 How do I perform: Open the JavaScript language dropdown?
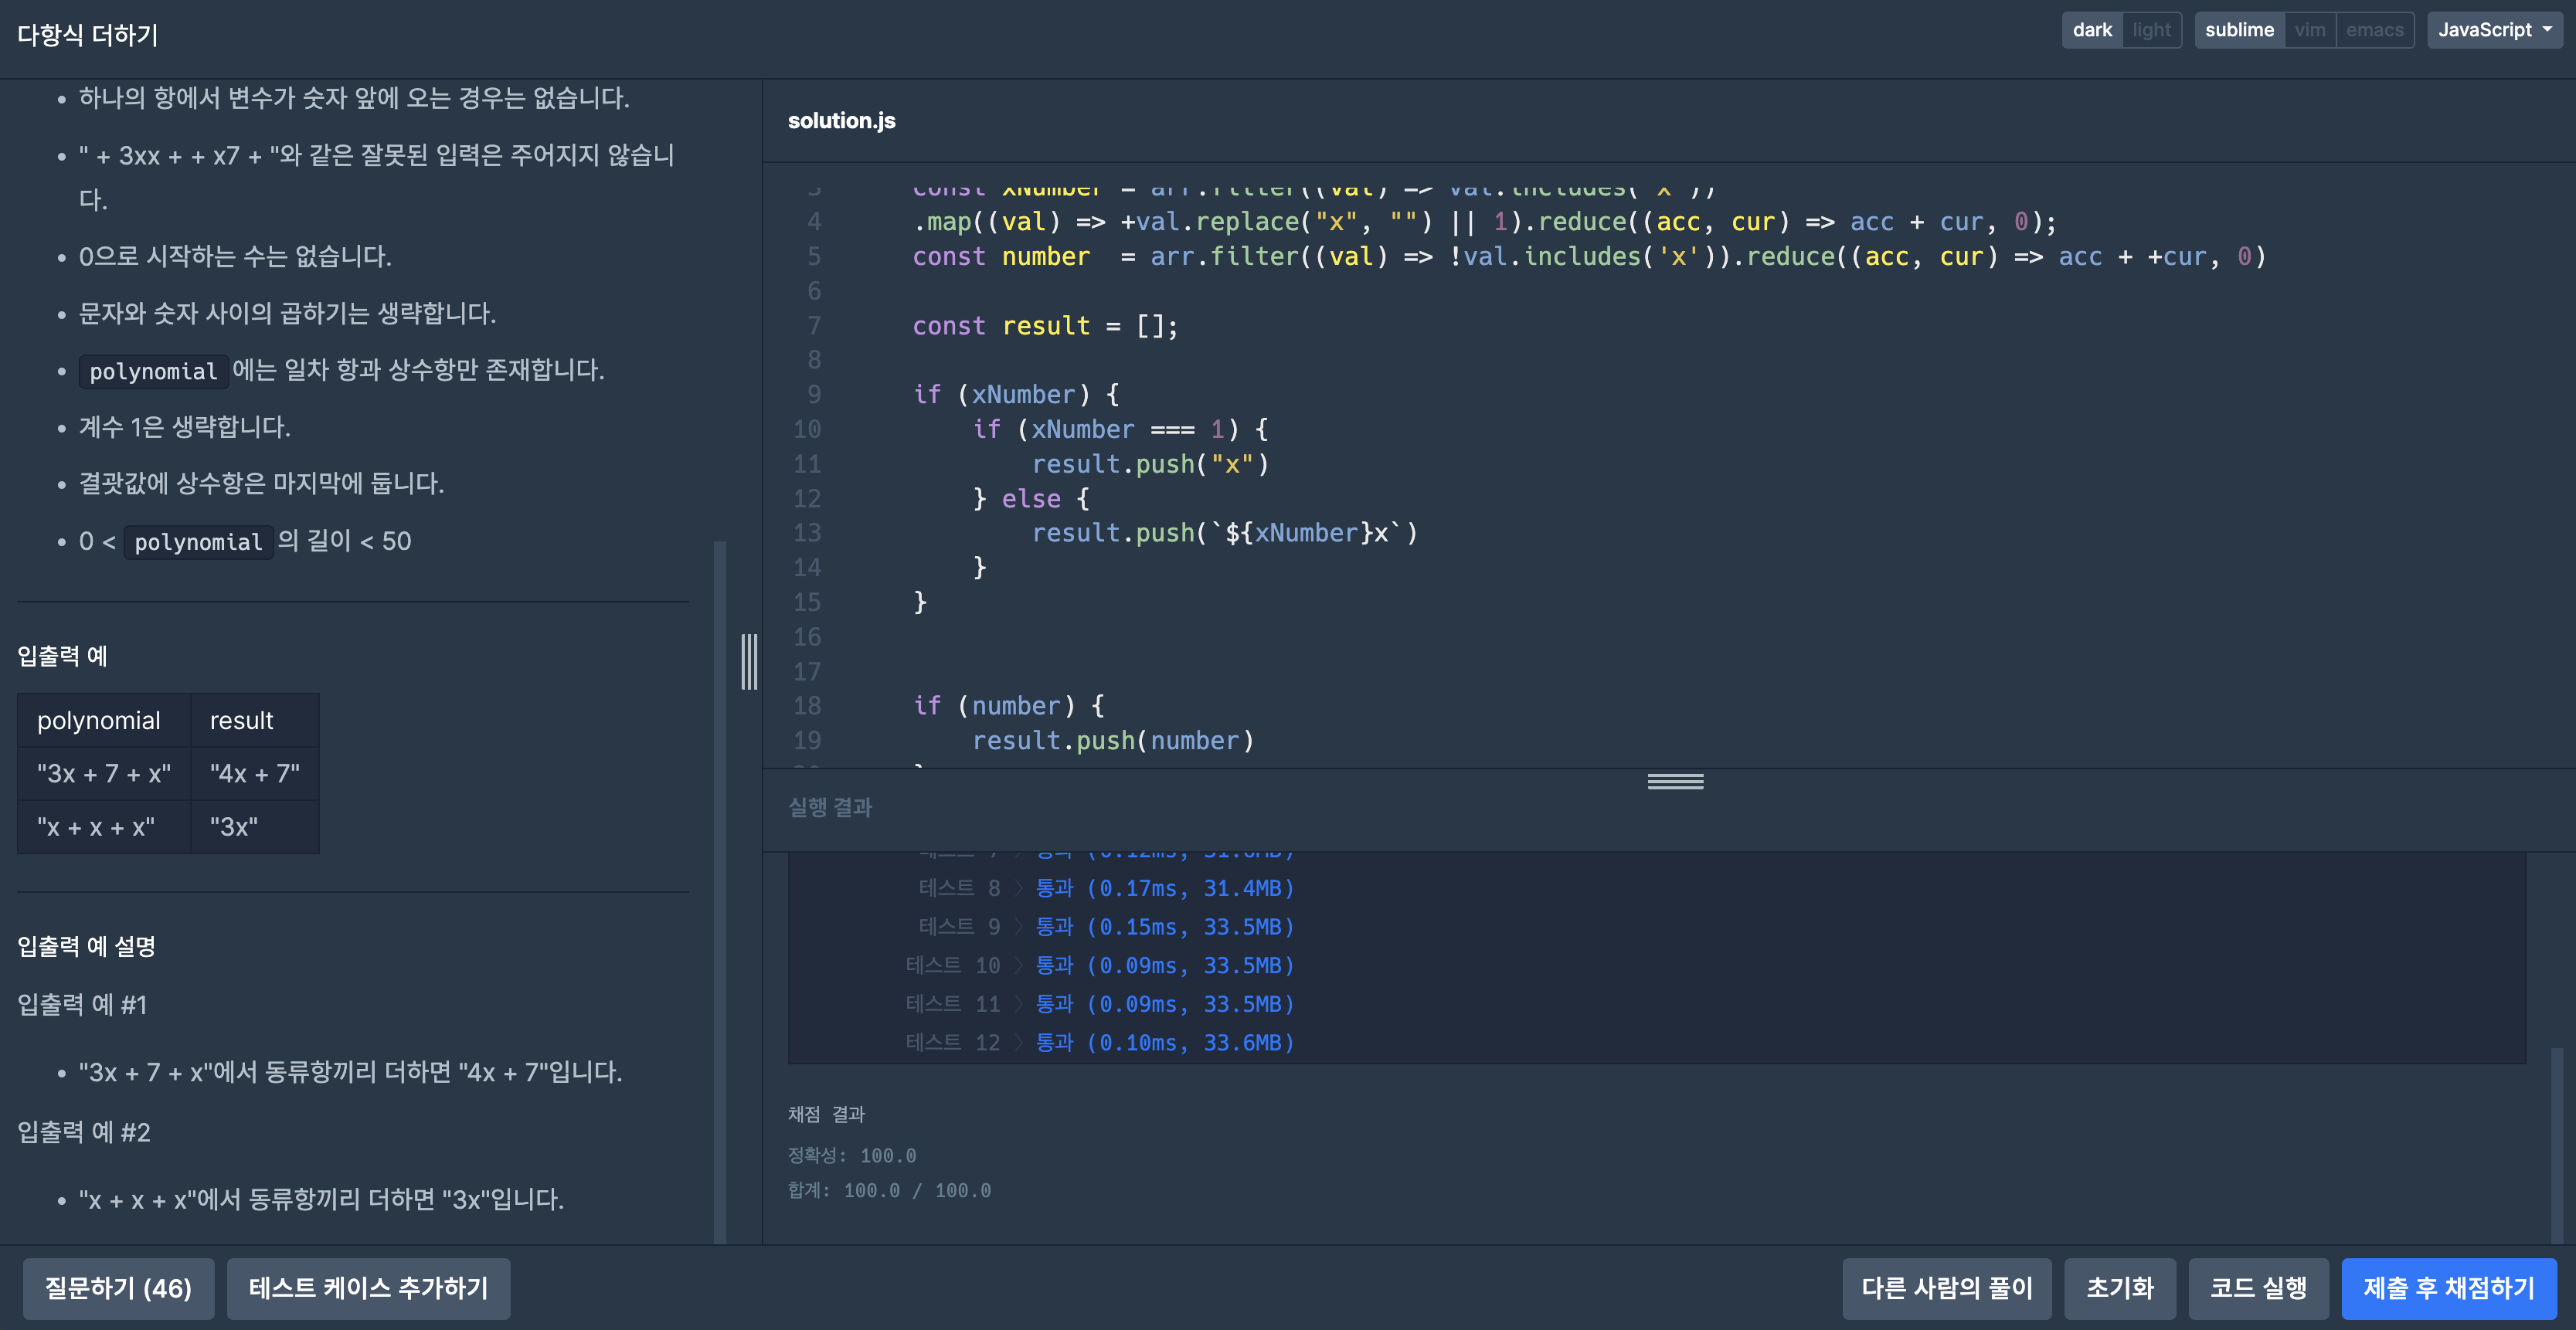pos(2494,30)
